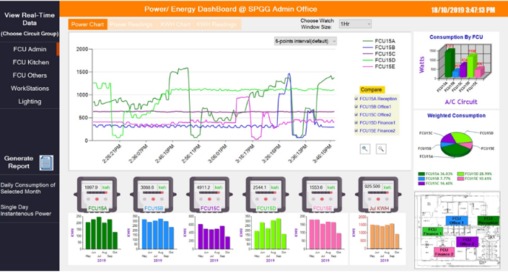Click the Generate Report document icon
508x273 pixels.
click(x=46, y=163)
